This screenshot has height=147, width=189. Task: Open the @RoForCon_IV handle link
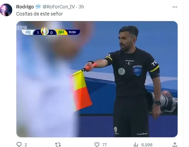pos(59,7)
